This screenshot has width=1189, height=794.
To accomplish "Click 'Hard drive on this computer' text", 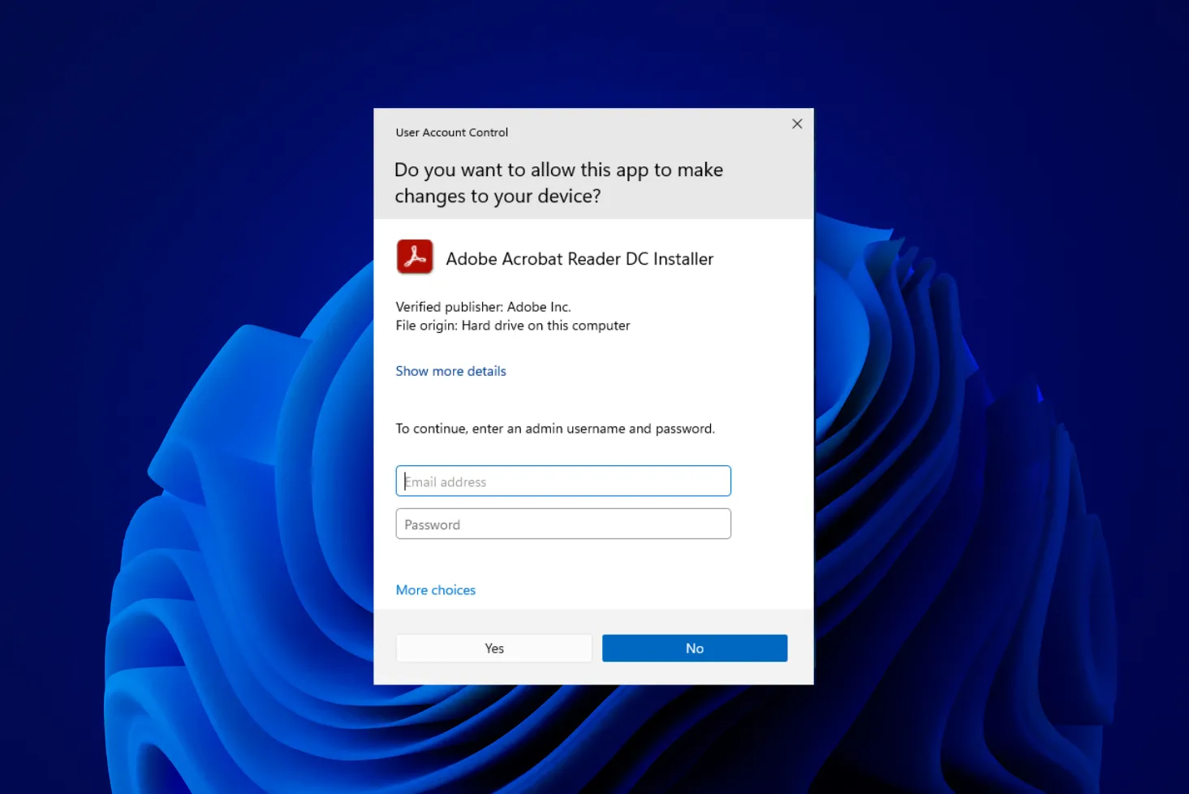I will click(x=545, y=326).
